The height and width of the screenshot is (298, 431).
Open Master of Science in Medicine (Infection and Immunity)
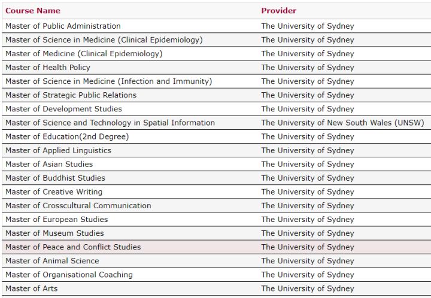click(x=109, y=81)
